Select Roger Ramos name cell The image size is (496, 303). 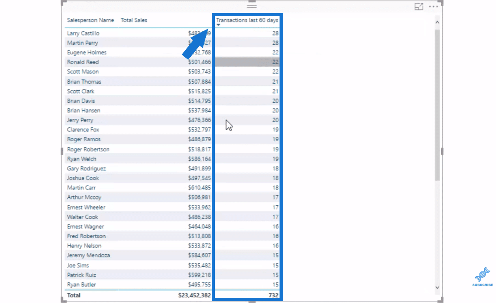coord(84,139)
